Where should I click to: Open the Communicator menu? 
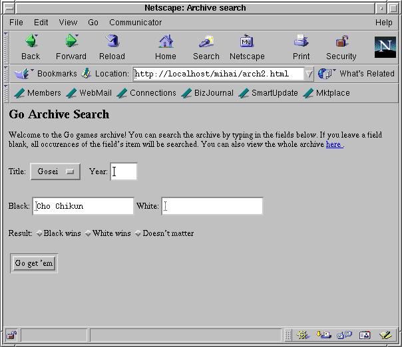tap(135, 22)
